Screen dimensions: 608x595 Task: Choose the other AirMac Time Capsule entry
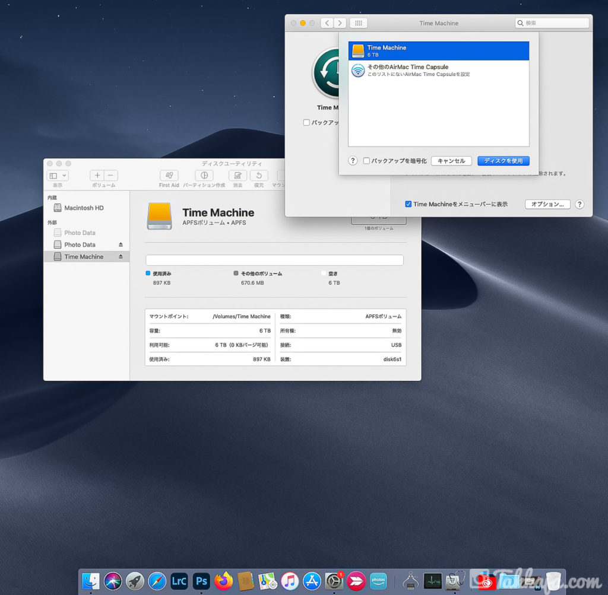438,71
